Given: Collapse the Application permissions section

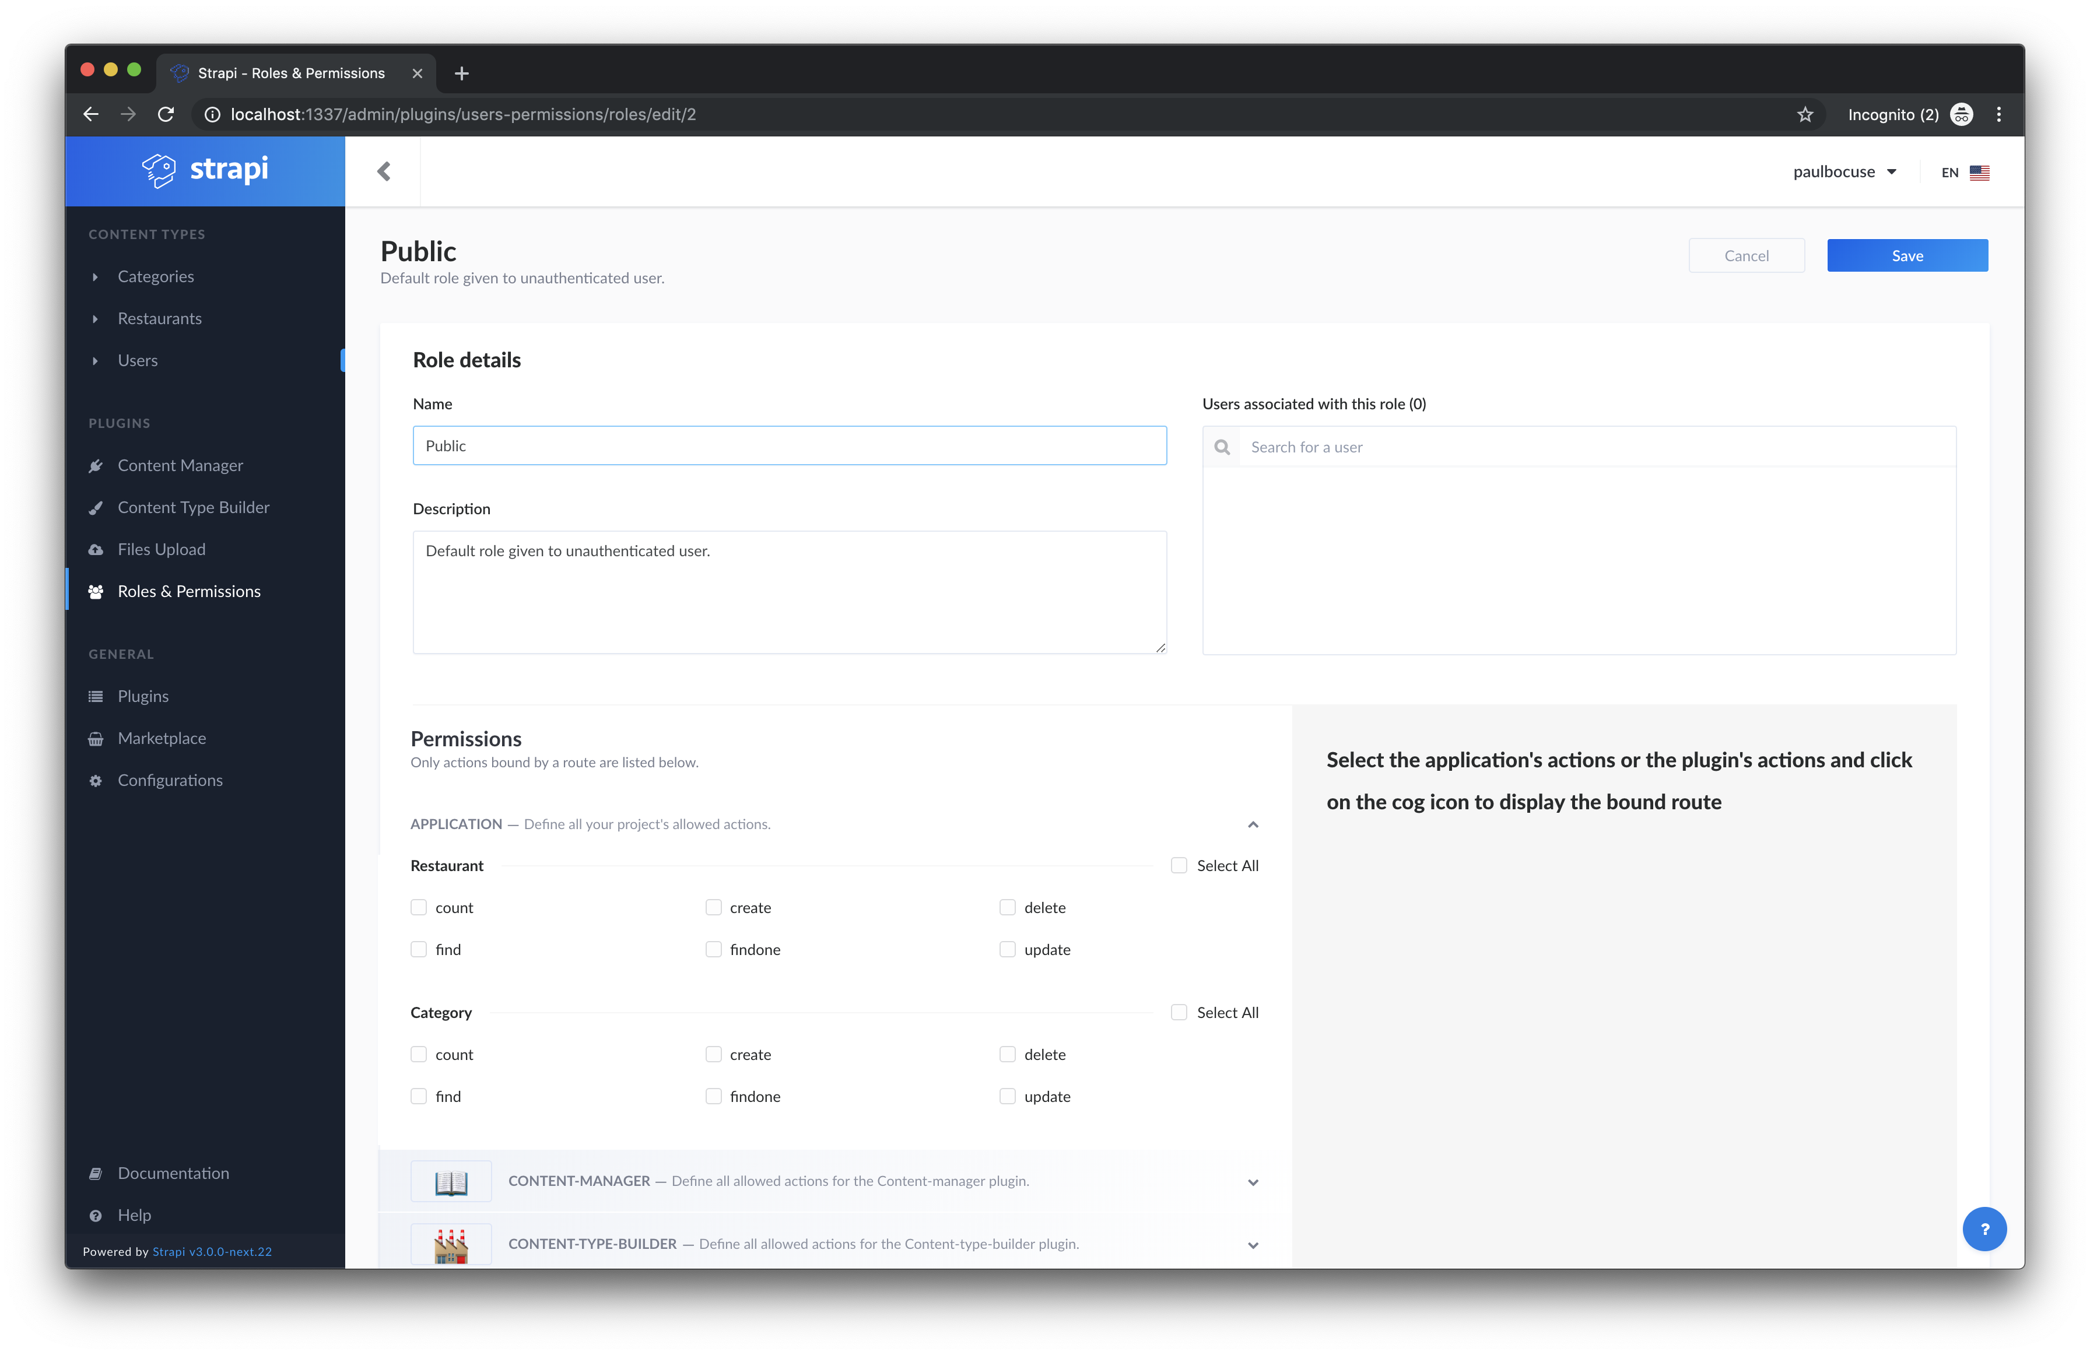Looking at the screenshot, I should (x=1252, y=824).
